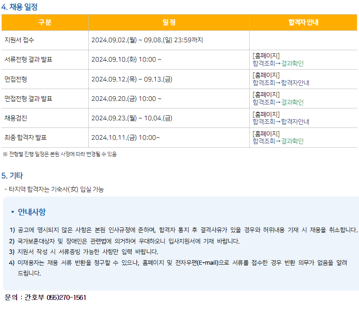Click the '4. 채용 일정' section heading
Screen dimensions: 359x310
(20, 7)
